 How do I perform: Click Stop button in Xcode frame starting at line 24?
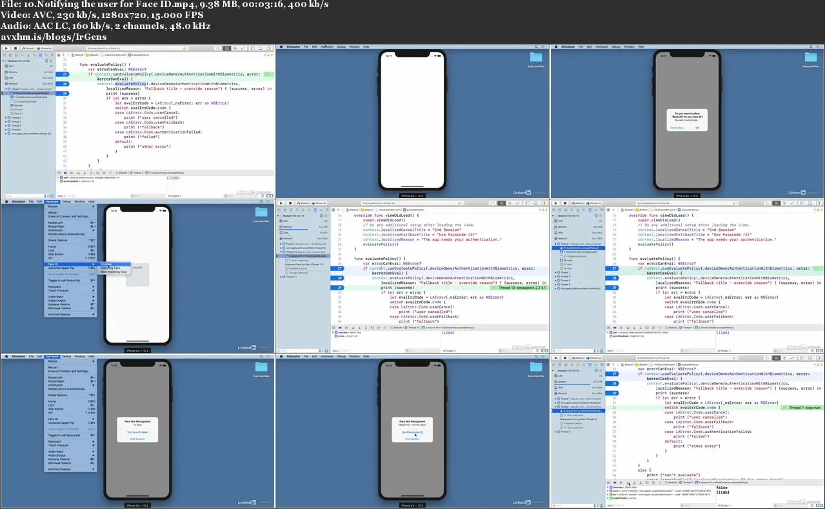[x=15, y=48]
